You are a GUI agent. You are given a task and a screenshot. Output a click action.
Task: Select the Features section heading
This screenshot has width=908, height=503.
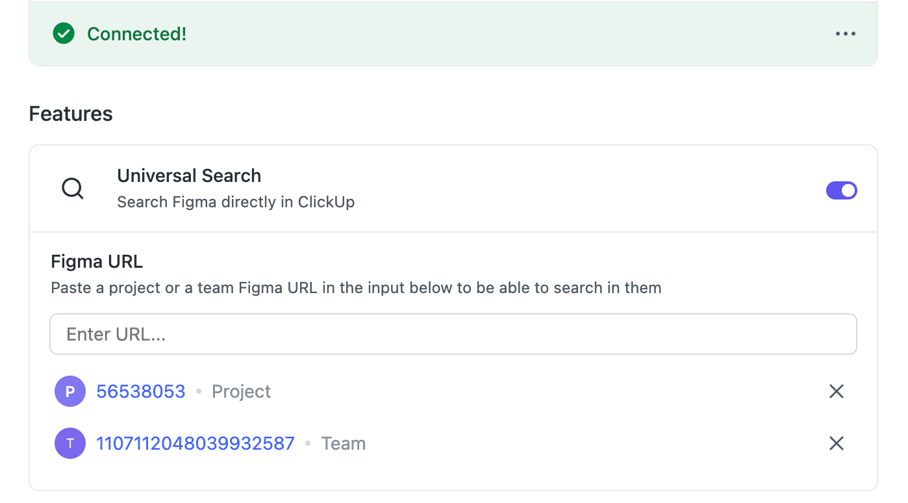70,114
